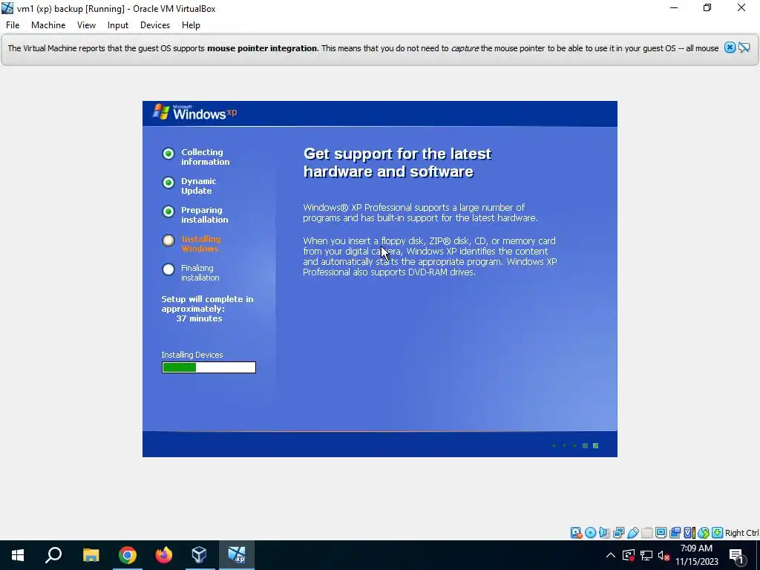Show hidden system tray icons
760x570 pixels.
coord(611,555)
